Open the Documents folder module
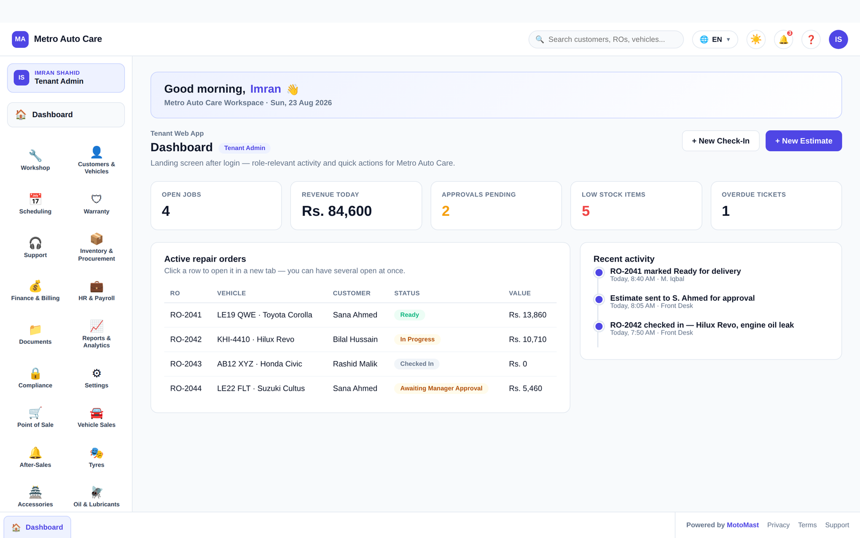Image resolution: width=860 pixels, height=538 pixels. click(x=35, y=335)
